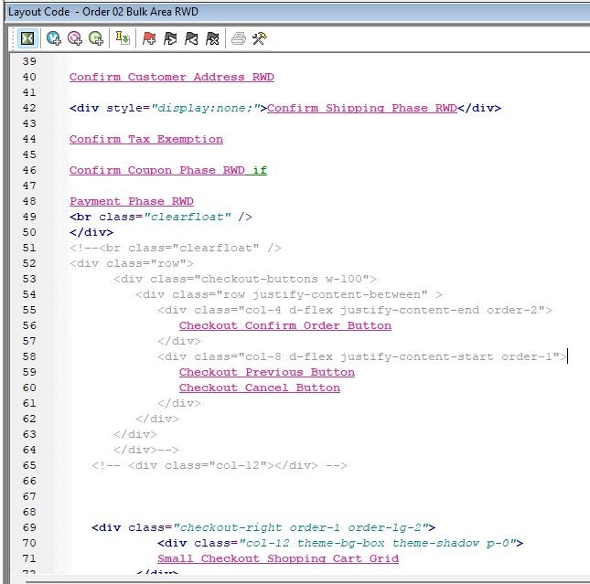
Task: Print the layout code
Action: (238, 38)
